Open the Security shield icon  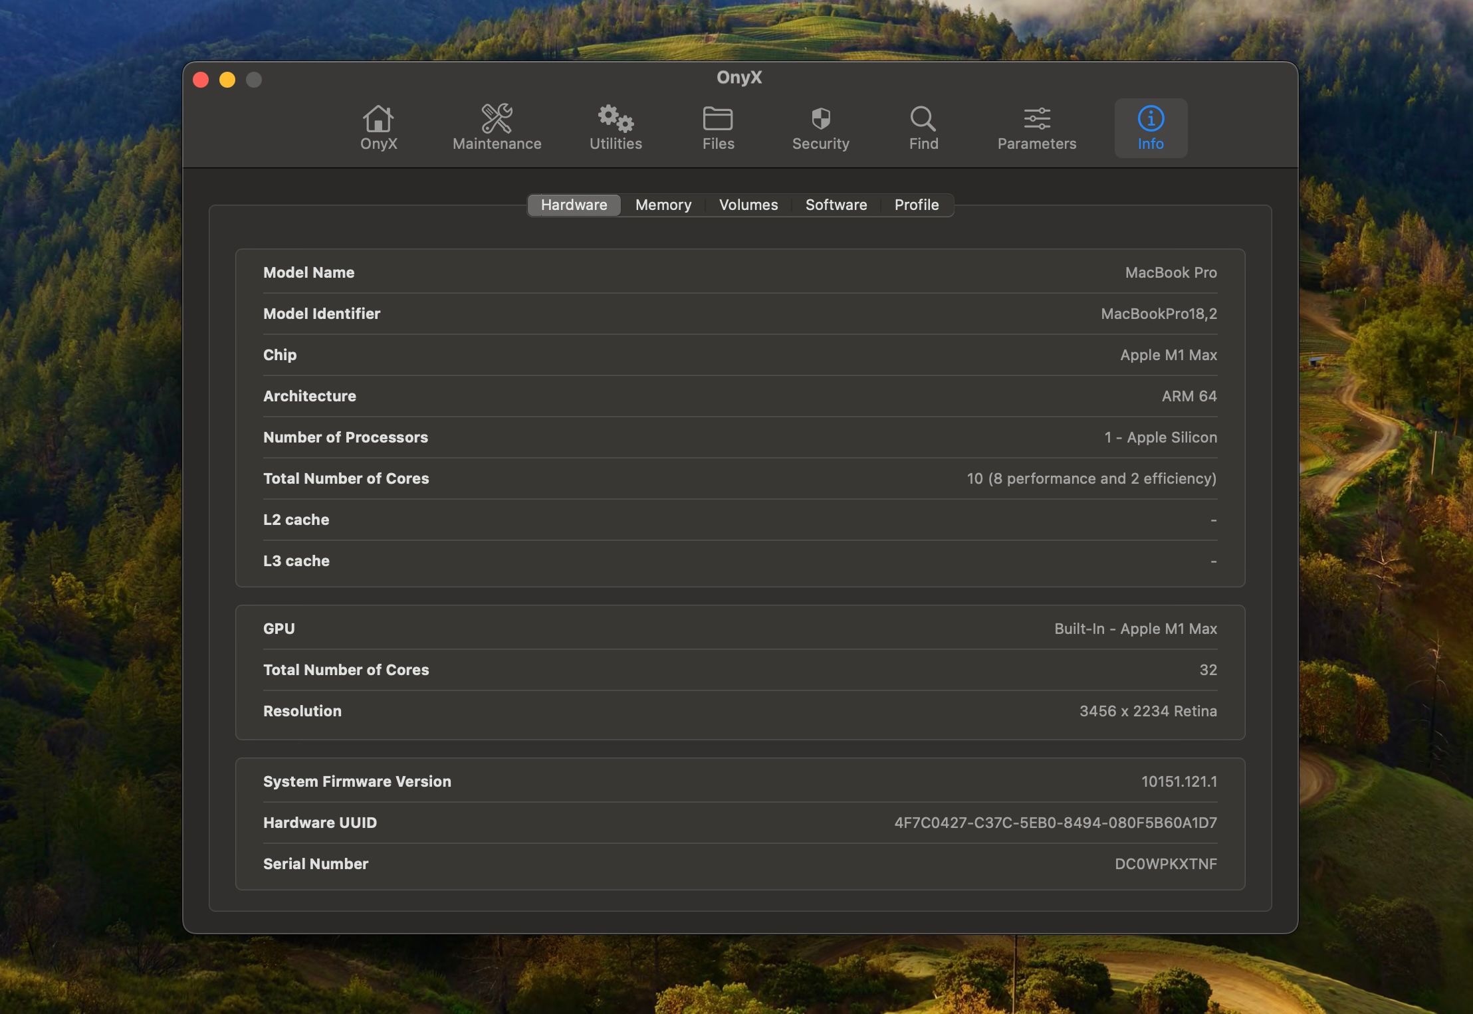(x=820, y=128)
